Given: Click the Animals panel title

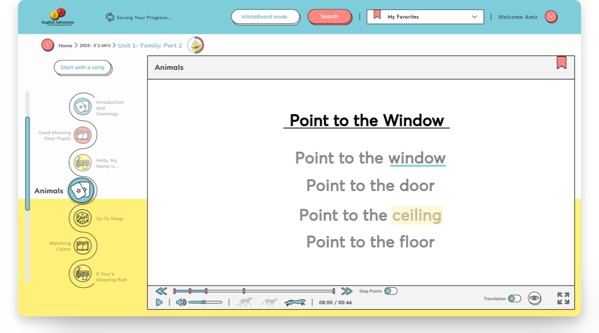Looking at the screenshot, I should coord(169,68).
